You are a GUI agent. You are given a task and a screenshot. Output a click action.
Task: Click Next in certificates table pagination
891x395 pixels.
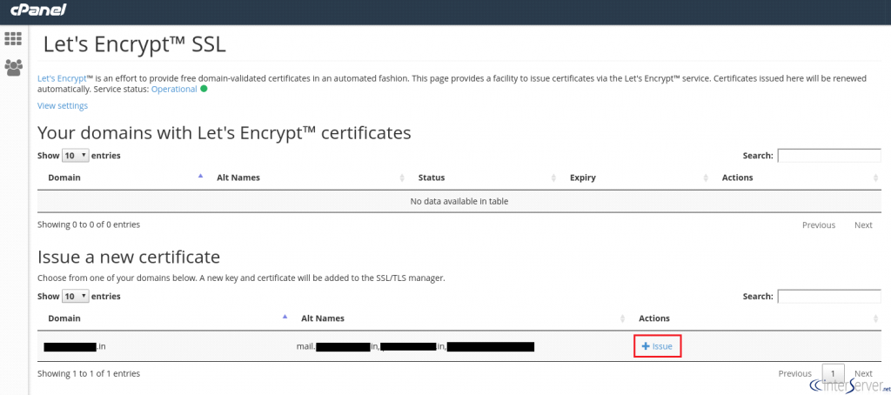pos(863,225)
